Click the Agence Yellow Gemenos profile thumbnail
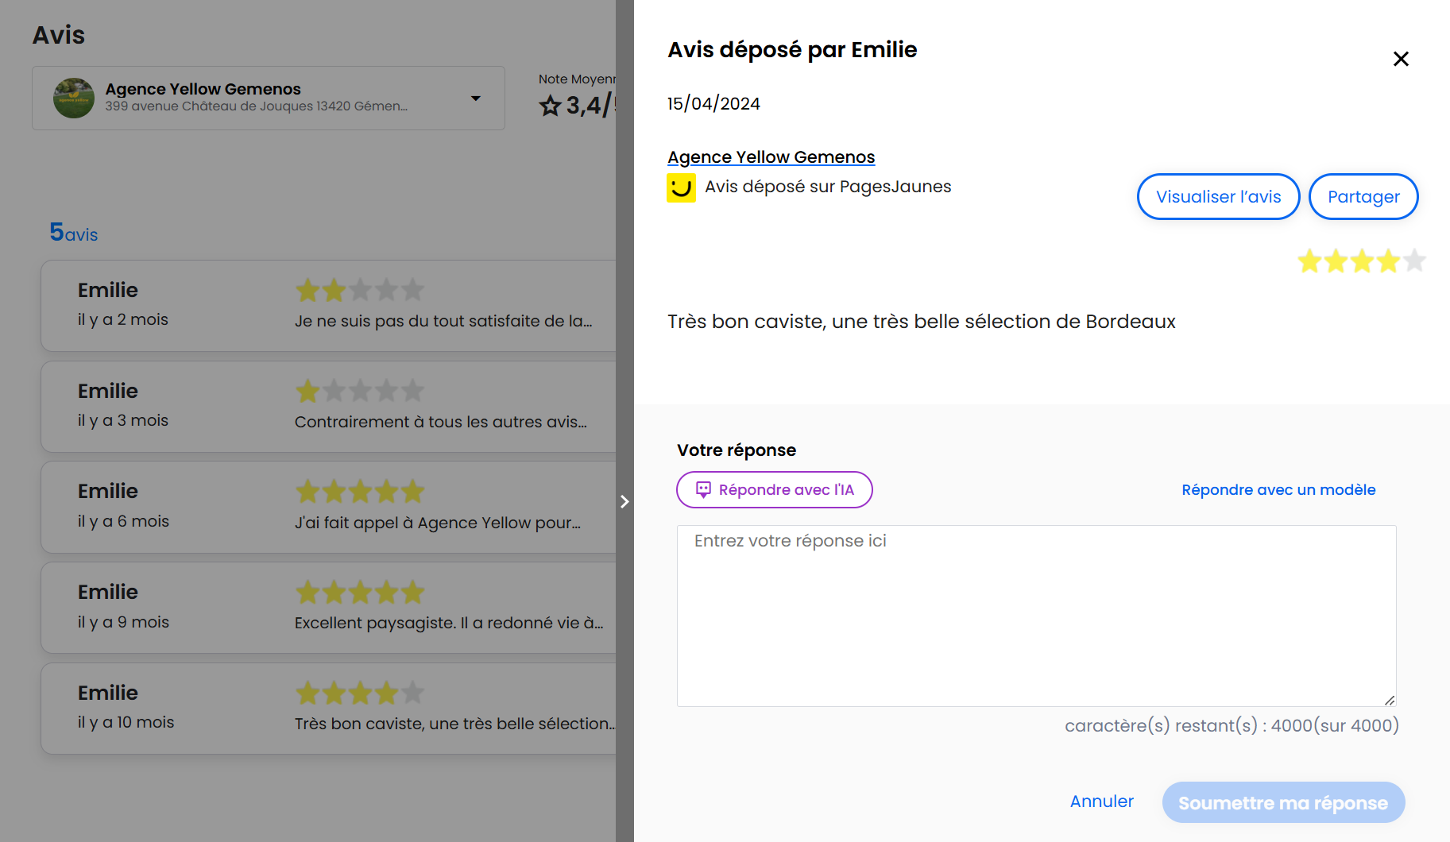 pos(74,98)
